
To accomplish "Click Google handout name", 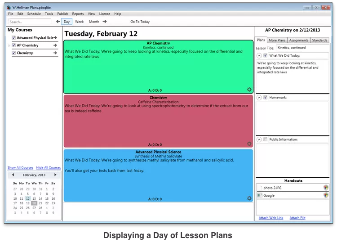I will coord(269,195).
